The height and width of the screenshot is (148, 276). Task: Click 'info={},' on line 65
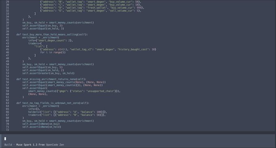(x=34, y=109)
